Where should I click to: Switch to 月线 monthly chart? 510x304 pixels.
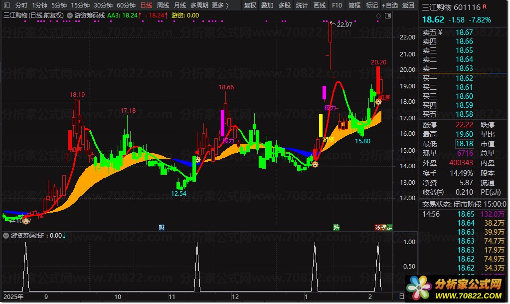180,5
